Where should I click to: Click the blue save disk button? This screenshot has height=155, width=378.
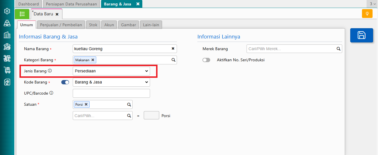362,35
